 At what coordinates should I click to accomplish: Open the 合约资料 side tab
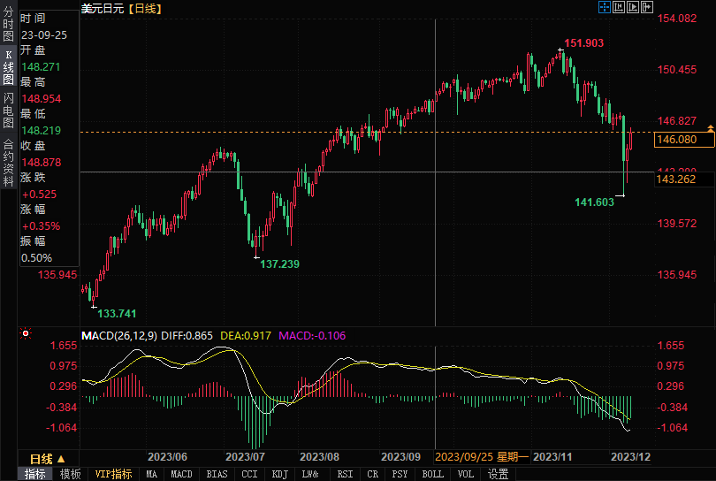coord(8,157)
